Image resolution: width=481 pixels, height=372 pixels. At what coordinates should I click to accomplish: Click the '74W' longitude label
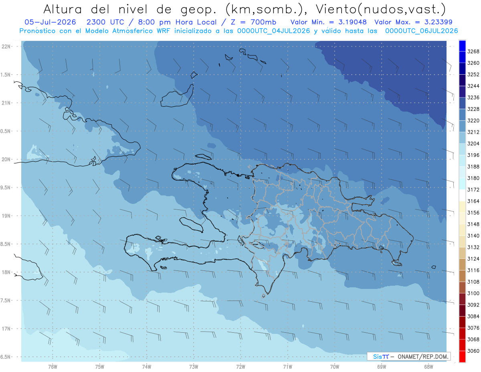pyautogui.click(x=147, y=366)
